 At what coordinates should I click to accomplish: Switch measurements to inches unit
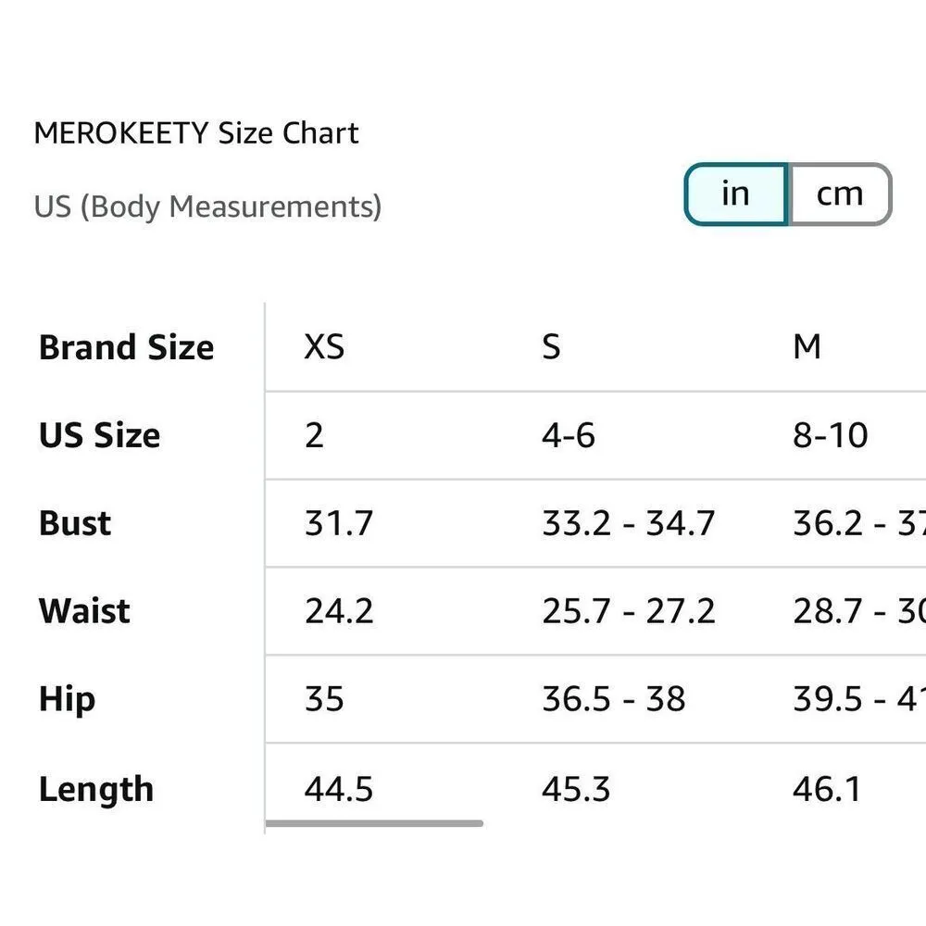coord(735,194)
